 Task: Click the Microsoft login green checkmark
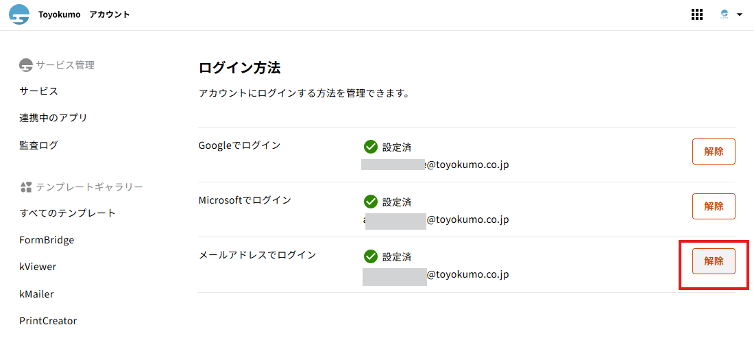(x=371, y=202)
